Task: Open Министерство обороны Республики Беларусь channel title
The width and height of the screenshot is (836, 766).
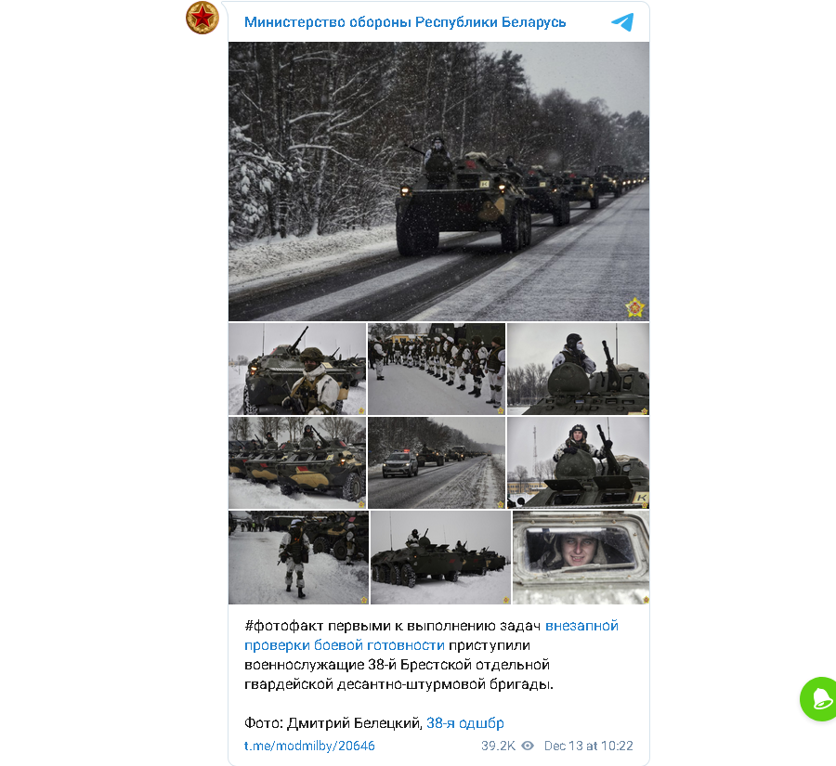Action: pos(405,22)
